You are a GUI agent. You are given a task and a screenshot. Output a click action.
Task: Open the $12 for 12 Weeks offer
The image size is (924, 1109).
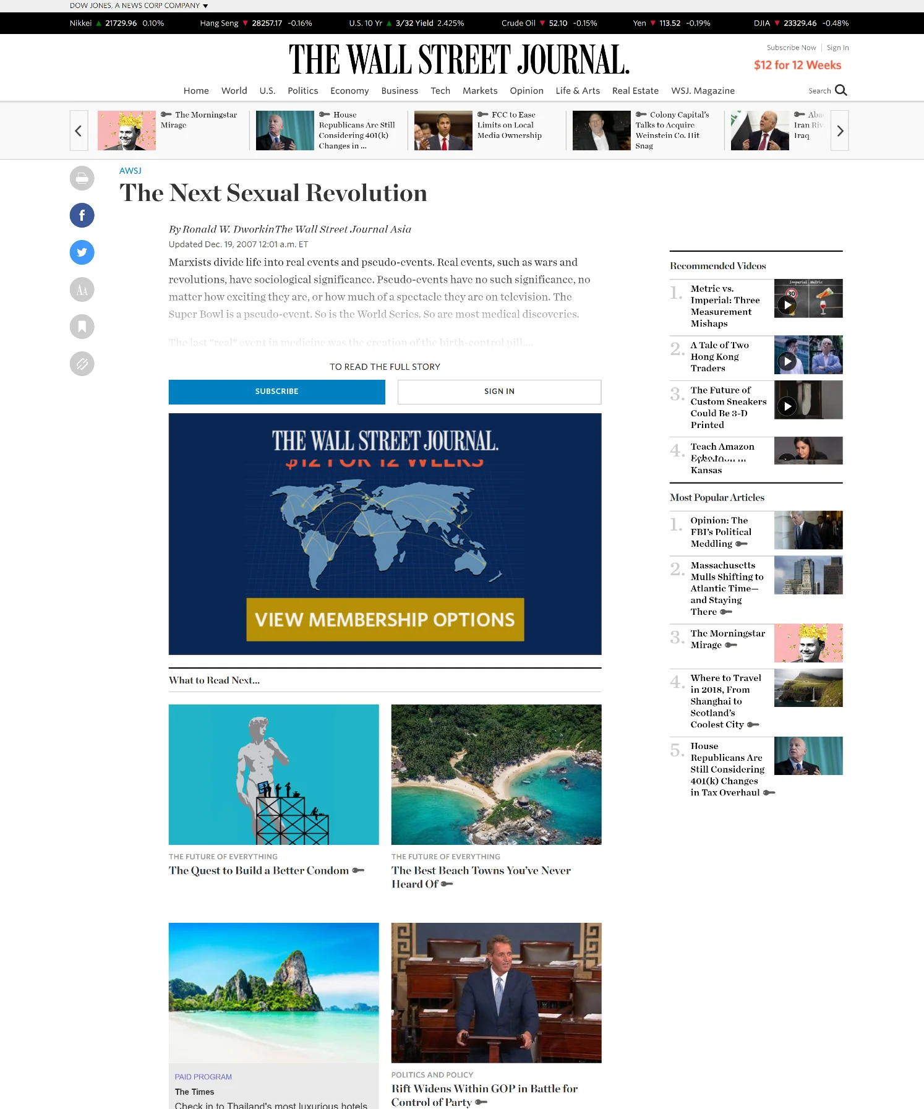coord(797,65)
